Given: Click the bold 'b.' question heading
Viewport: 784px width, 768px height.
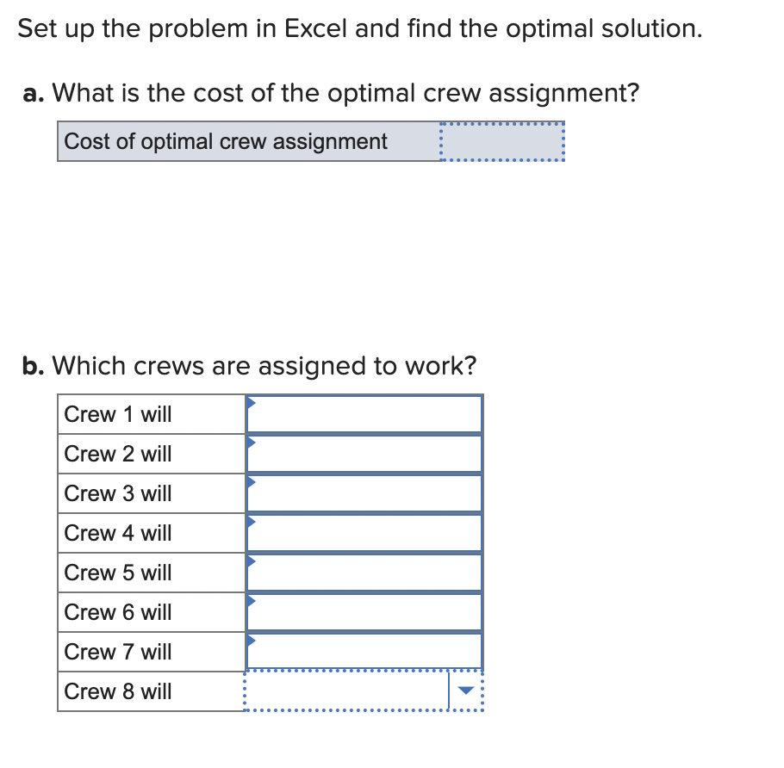Looking at the screenshot, I should (x=33, y=365).
